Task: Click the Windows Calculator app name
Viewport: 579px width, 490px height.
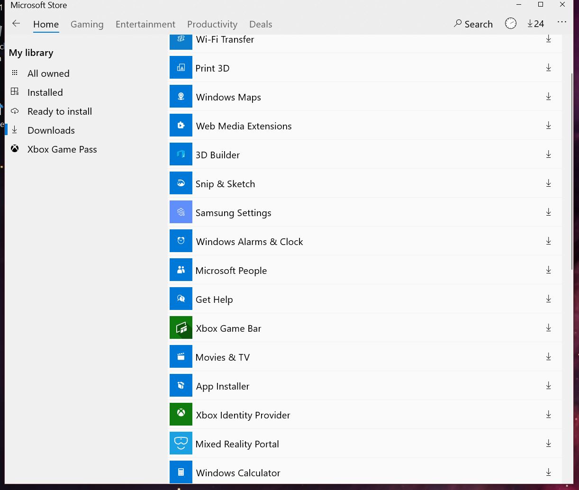Action: pyautogui.click(x=238, y=473)
